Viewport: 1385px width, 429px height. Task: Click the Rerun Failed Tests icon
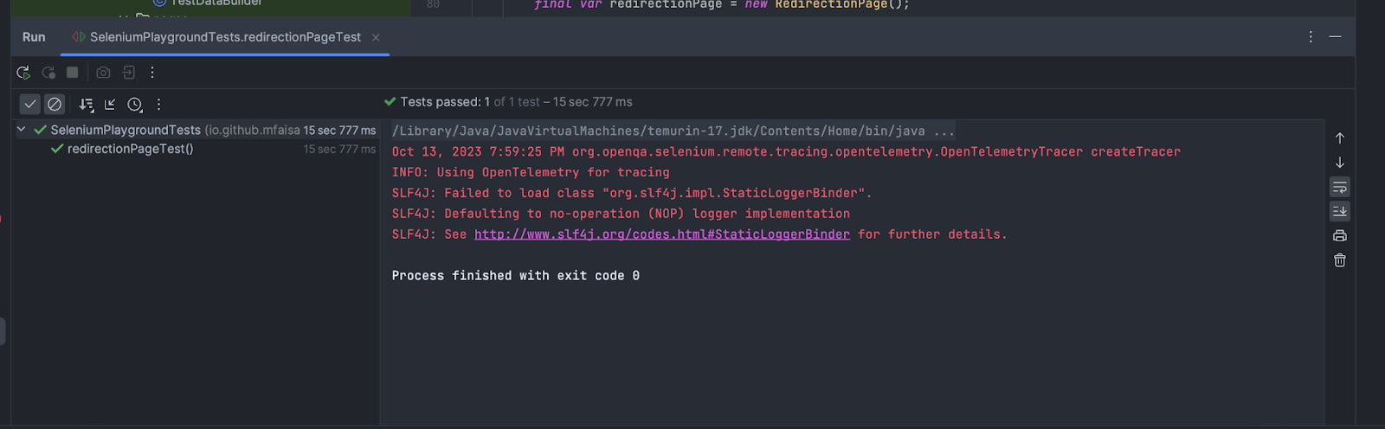[48, 73]
